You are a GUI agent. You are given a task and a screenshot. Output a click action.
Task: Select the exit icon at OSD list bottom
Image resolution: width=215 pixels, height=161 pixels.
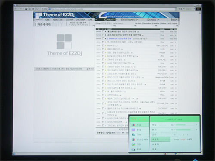133,149
